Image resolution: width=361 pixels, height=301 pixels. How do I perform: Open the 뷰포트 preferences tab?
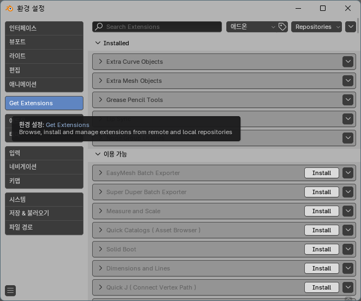click(44, 42)
